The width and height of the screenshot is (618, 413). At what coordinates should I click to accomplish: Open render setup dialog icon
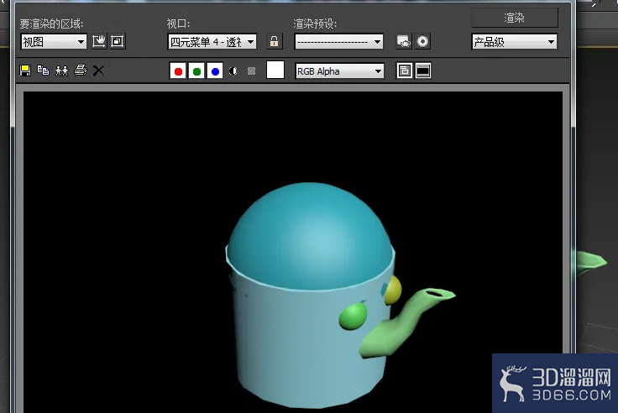404,41
